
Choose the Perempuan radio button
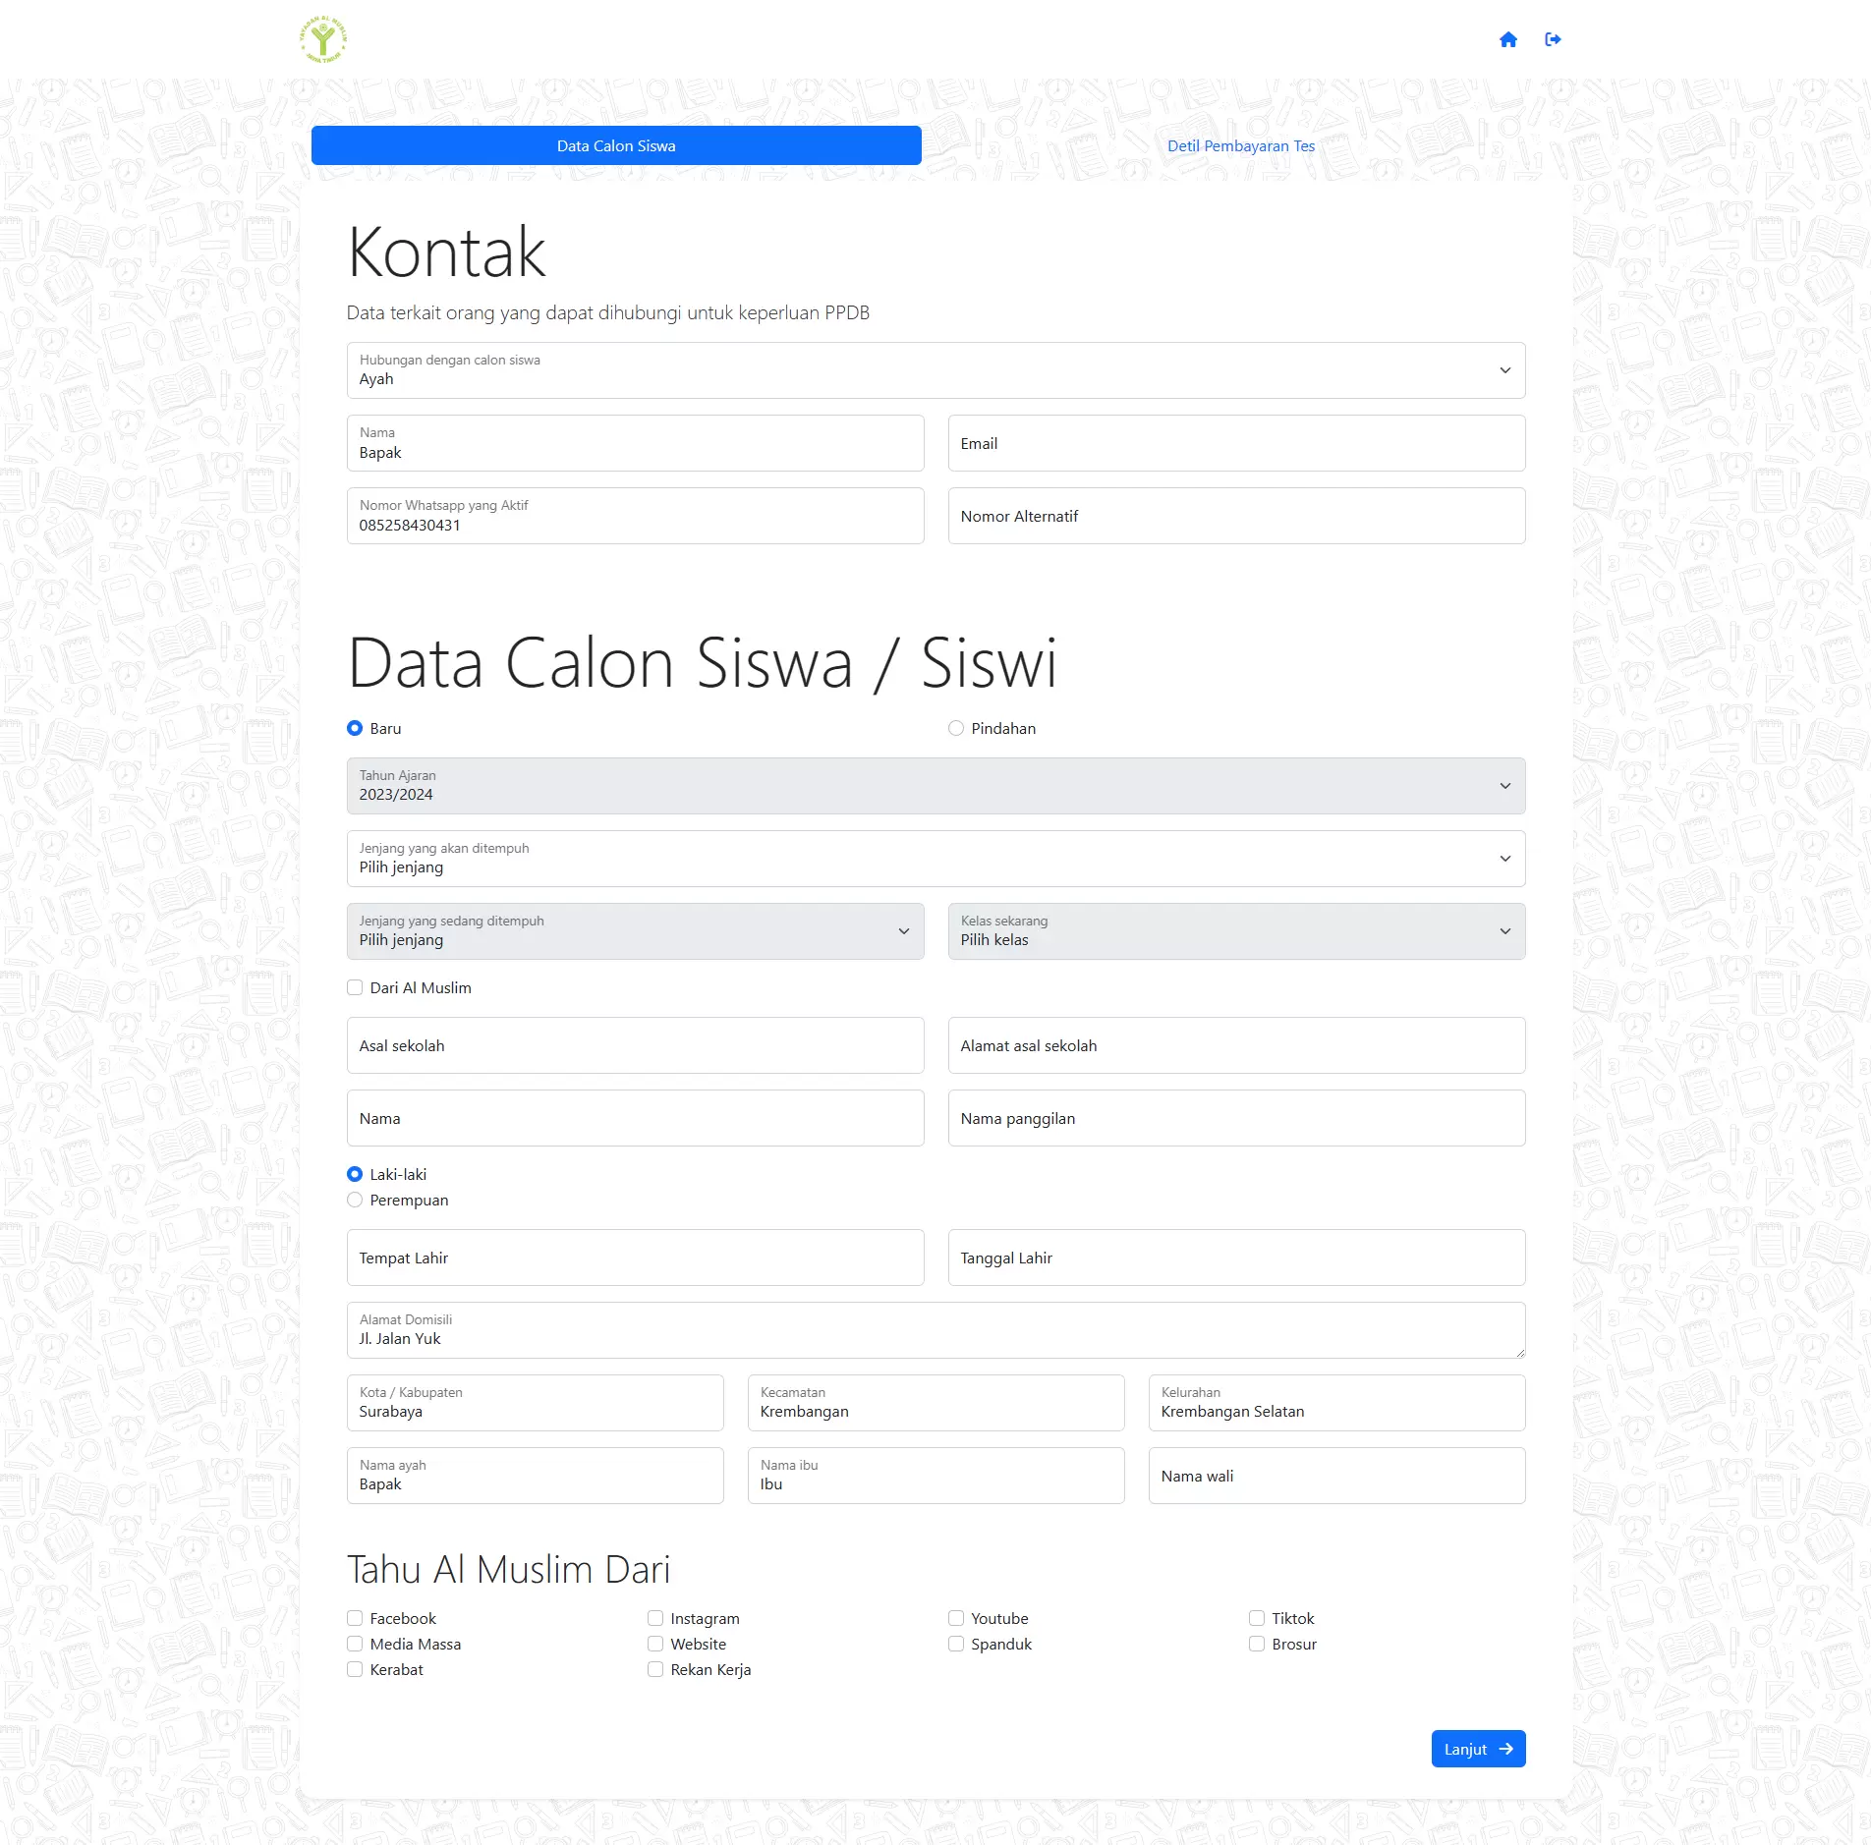point(355,1200)
